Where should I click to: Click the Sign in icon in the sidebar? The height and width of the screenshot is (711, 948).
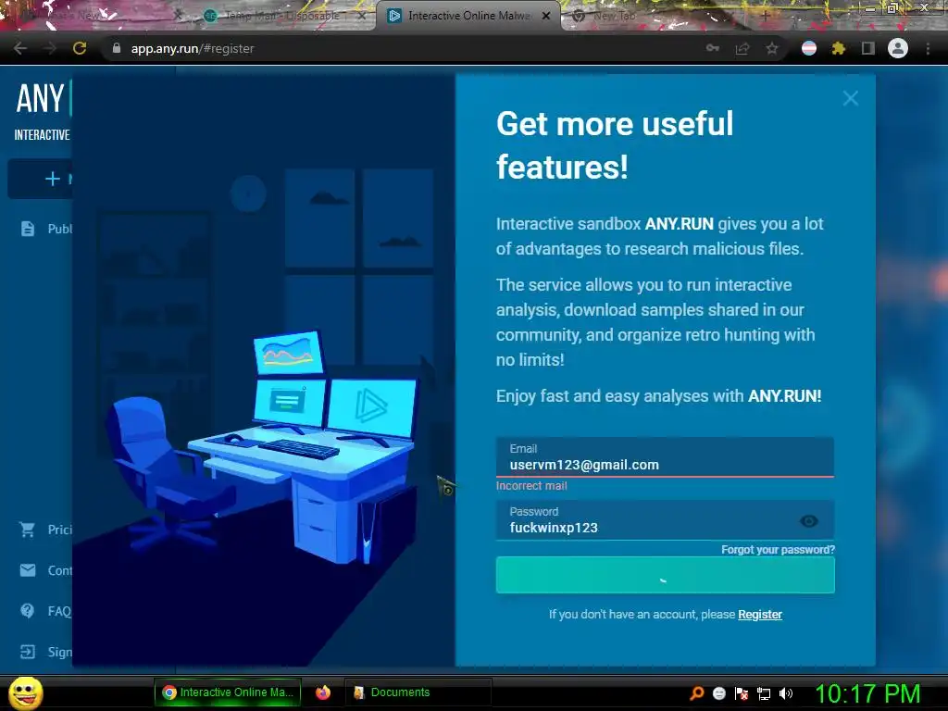tap(27, 652)
